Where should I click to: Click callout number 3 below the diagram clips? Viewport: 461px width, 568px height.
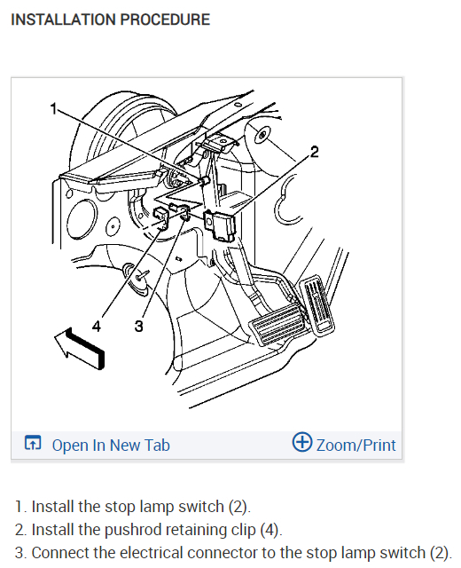(x=138, y=326)
